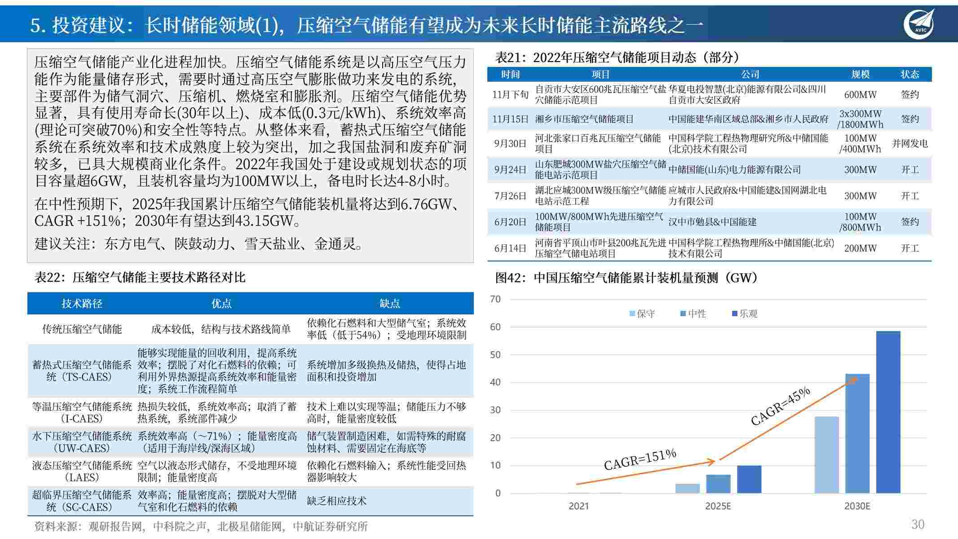
Task: Click the 3x300MW/1800MWh scale cell
Action: 861,119
